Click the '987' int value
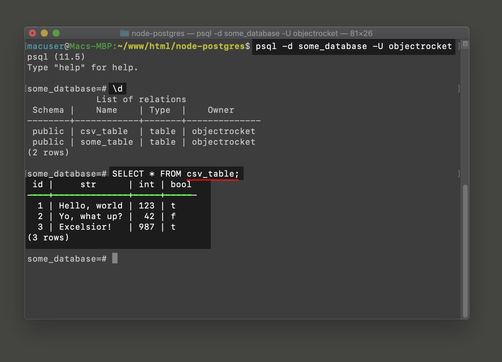The height and width of the screenshot is (362, 502). click(x=146, y=227)
